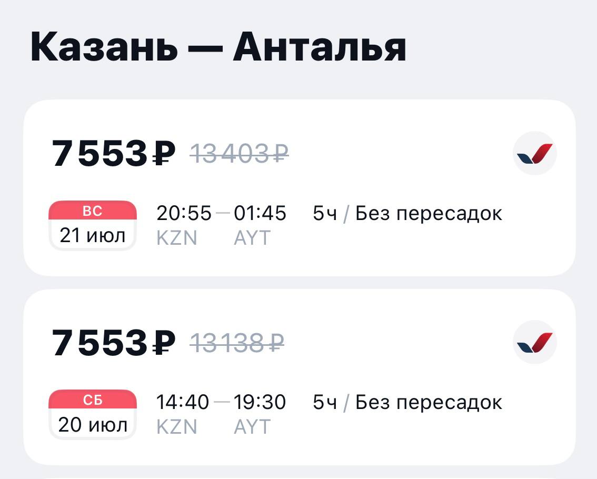Click AYT airport code under 01:45
Viewport: 597px width, 479px height.
click(x=252, y=238)
